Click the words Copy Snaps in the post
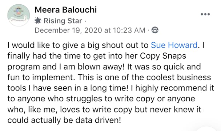Screen dimensions: 221x131 click(163, 56)
